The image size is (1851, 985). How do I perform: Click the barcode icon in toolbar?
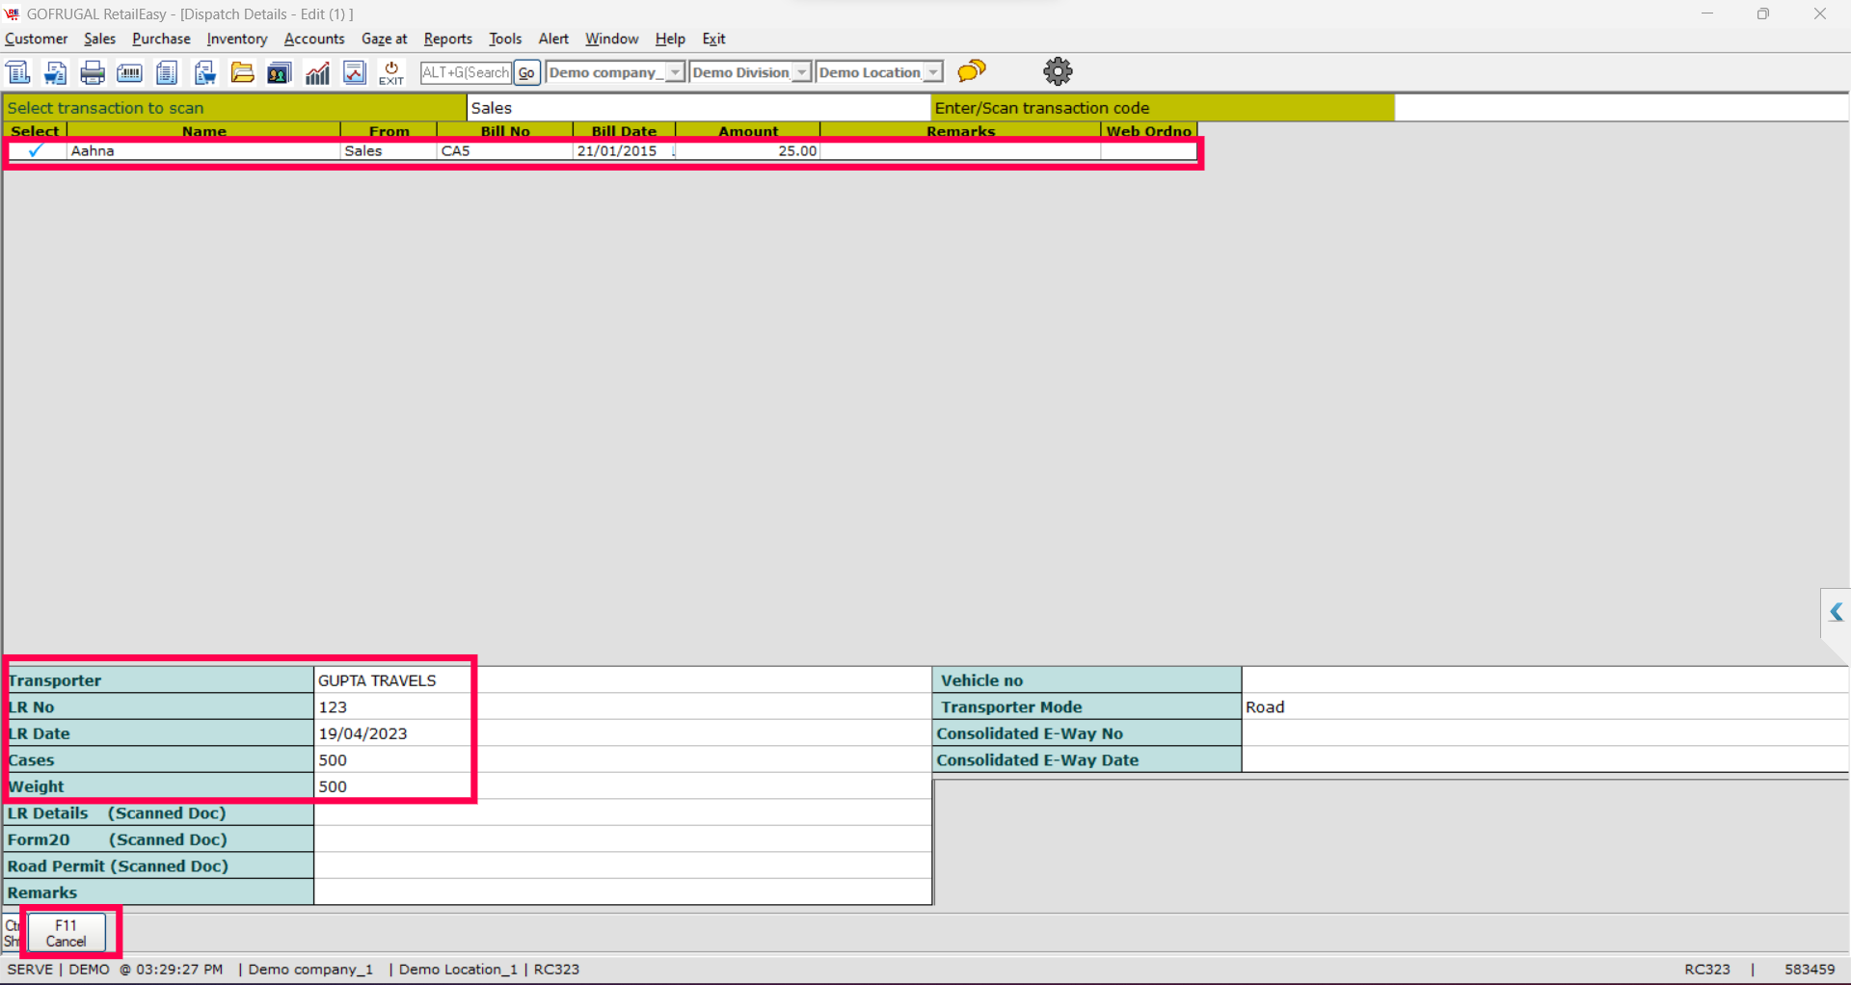pyautogui.click(x=129, y=72)
